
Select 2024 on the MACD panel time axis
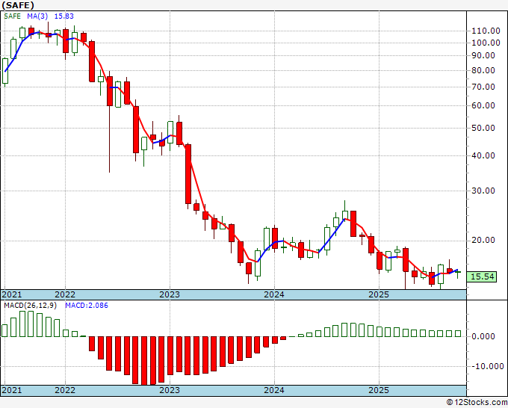274,390
